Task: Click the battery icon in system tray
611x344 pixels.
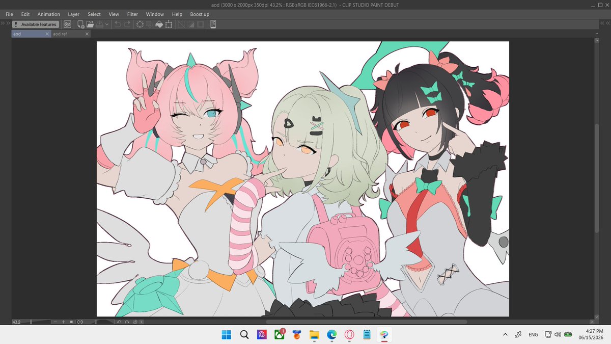Action: coord(568,335)
